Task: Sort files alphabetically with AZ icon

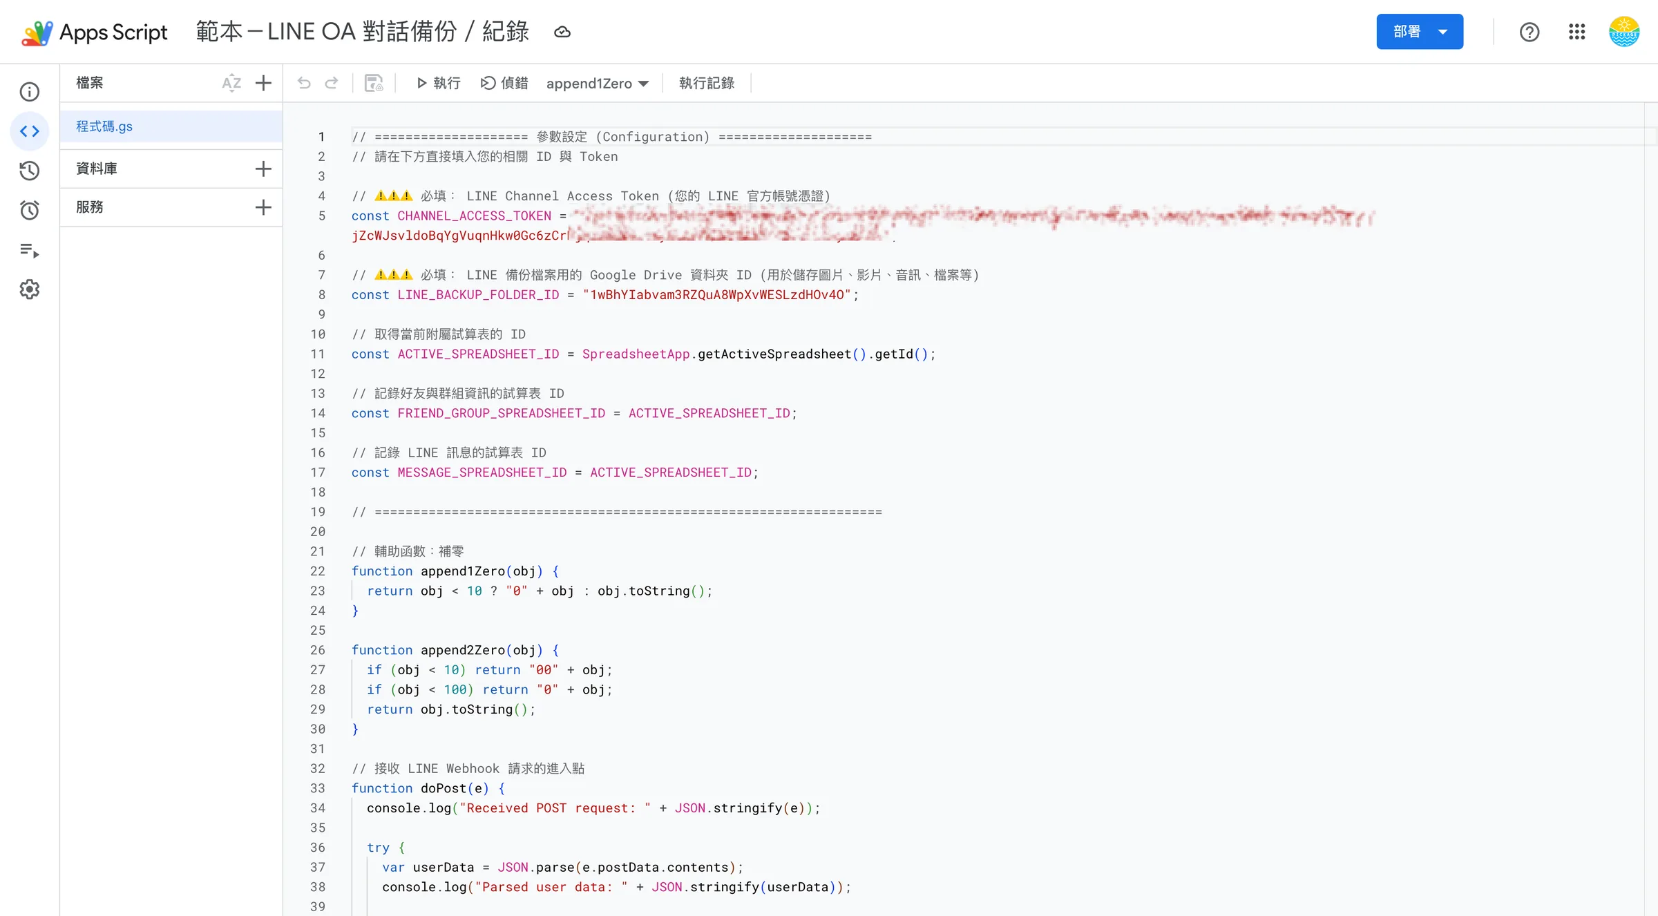Action: pyautogui.click(x=231, y=83)
